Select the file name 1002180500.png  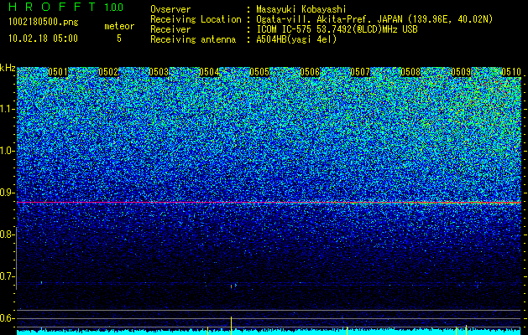tap(43, 23)
